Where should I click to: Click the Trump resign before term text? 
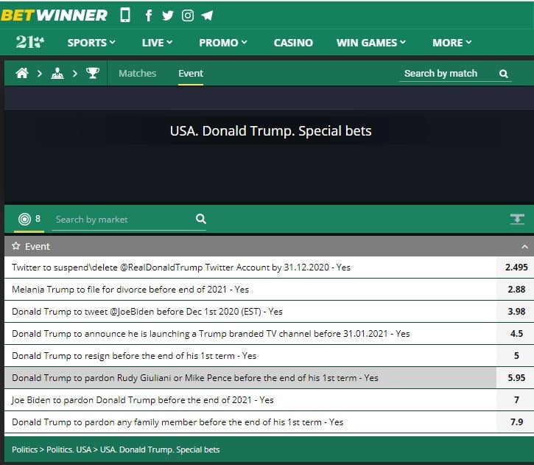click(134, 356)
